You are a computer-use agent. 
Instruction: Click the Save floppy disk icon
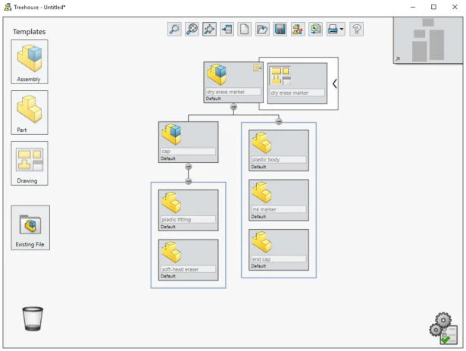[x=280, y=30]
